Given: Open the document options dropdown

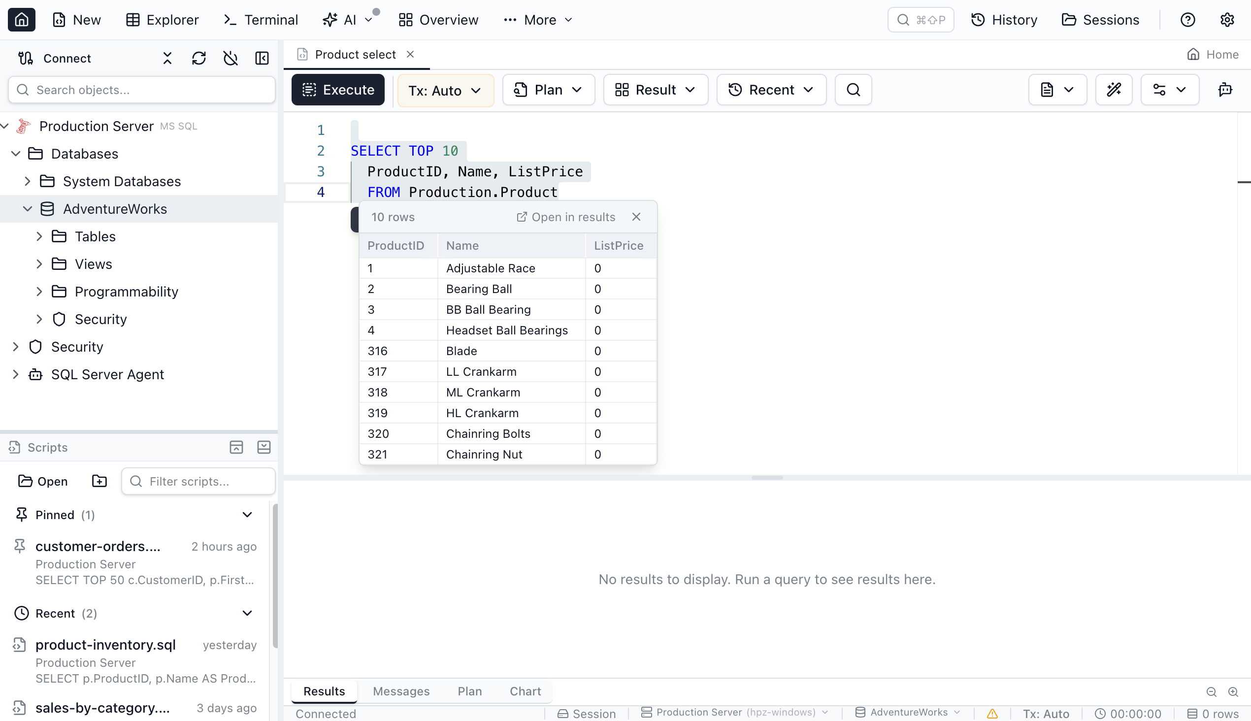Looking at the screenshot, I should coord(1057,90).
